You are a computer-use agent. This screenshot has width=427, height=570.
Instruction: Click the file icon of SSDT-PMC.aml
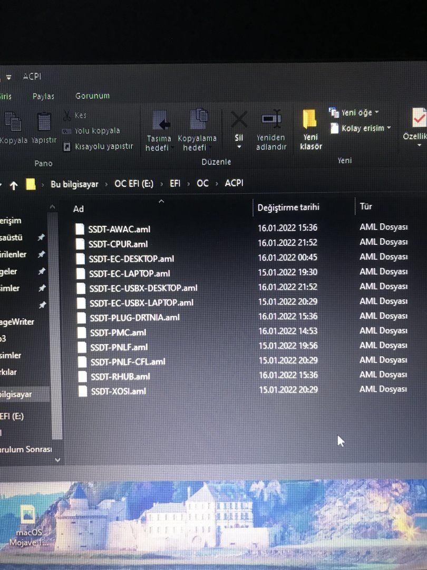pyautogui.click(x=82, y=332)
